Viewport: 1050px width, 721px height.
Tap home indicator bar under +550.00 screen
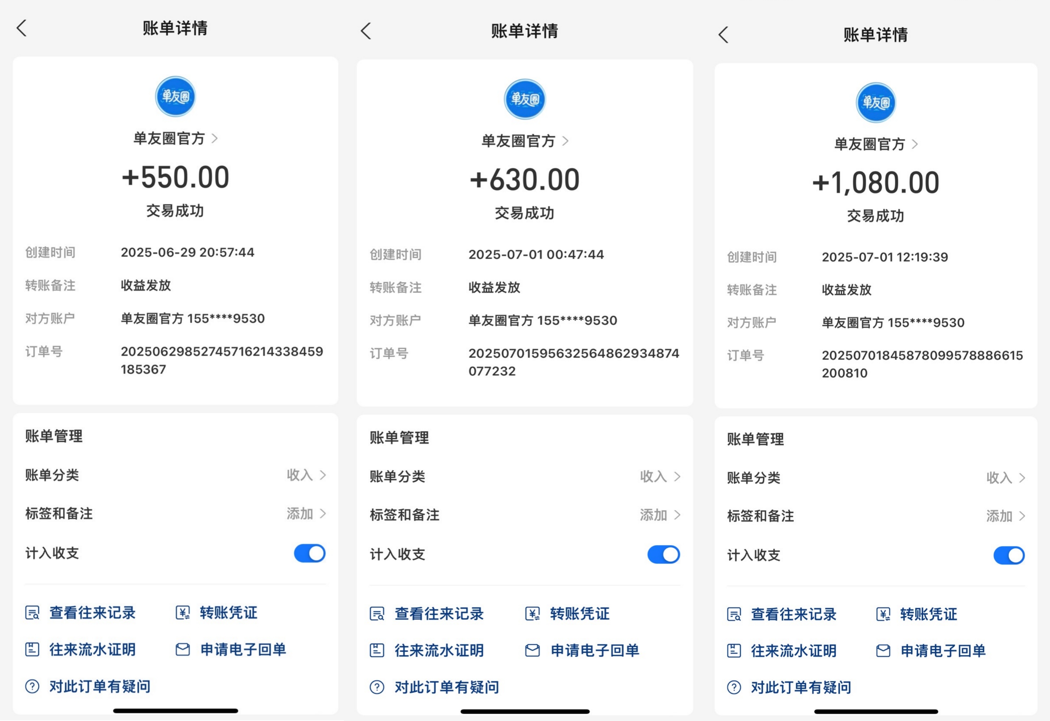[175, 711]
